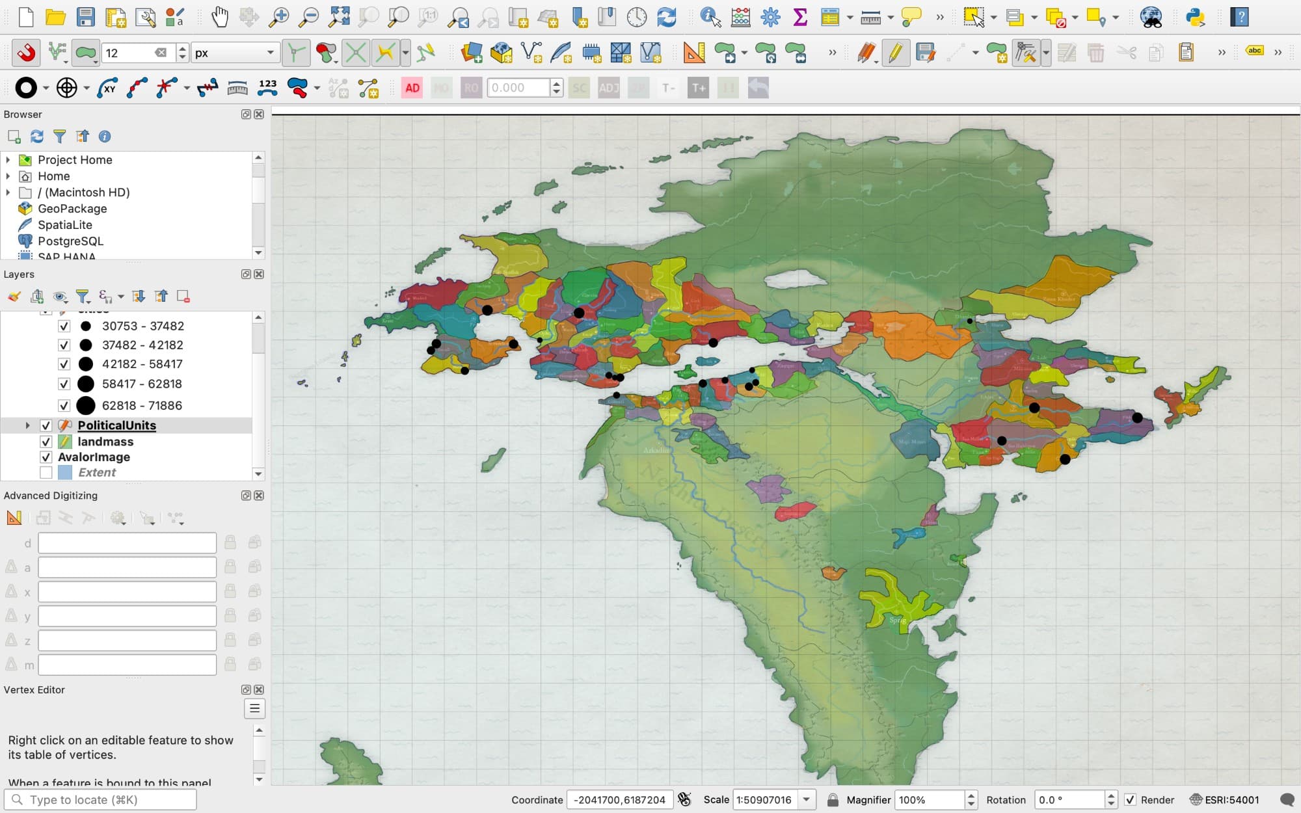Select the Zoom In tool
The image size is (1301, 813).
click(279, 18)
